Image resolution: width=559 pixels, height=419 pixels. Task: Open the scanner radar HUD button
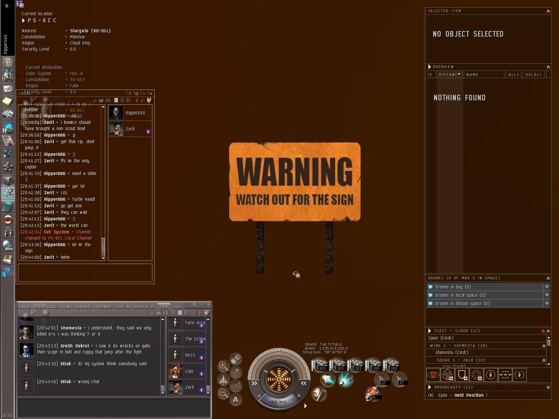(236, 373)
